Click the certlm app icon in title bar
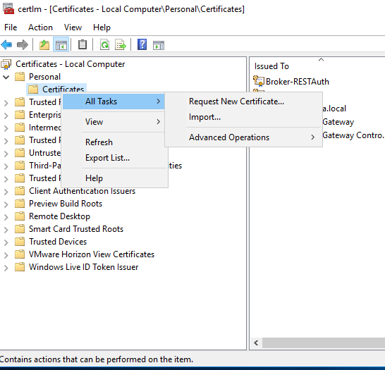This screenshot has height=370, width=385. click(8, 8)
